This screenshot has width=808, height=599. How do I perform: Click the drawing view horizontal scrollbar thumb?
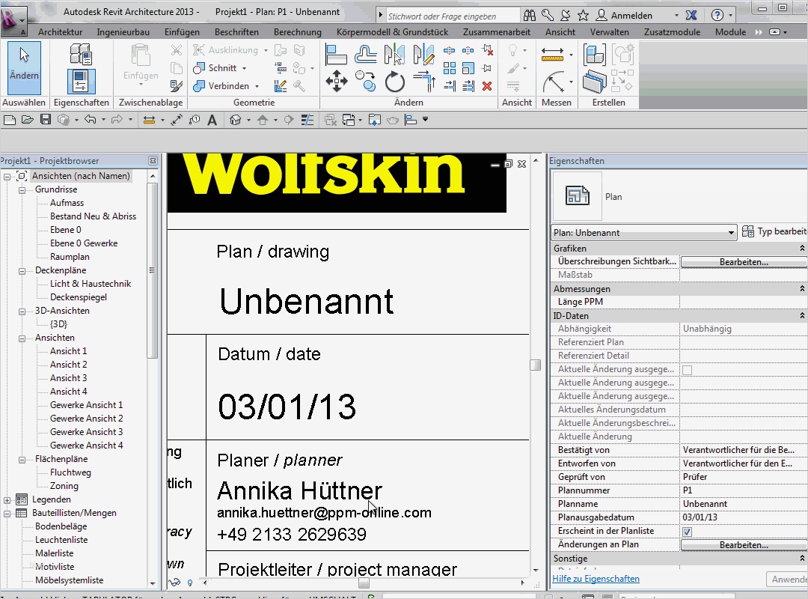[364, 583]
